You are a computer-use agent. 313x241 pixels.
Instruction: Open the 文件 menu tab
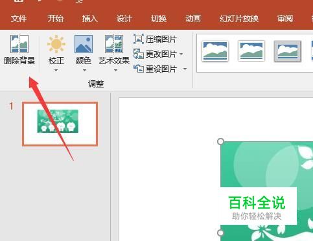[19, 19]
